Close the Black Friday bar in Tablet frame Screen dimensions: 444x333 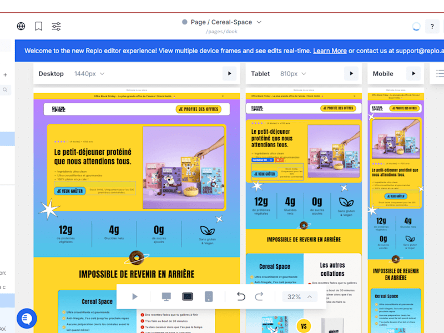click(x=354, y=96)
